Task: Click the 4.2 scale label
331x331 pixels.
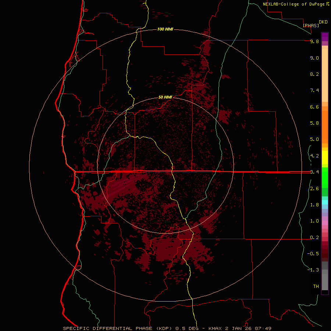Action: coord(314,156)
